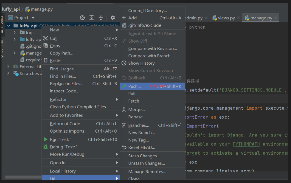Open Project panel settings gear

pyautogui.click(x=113, y=18)
